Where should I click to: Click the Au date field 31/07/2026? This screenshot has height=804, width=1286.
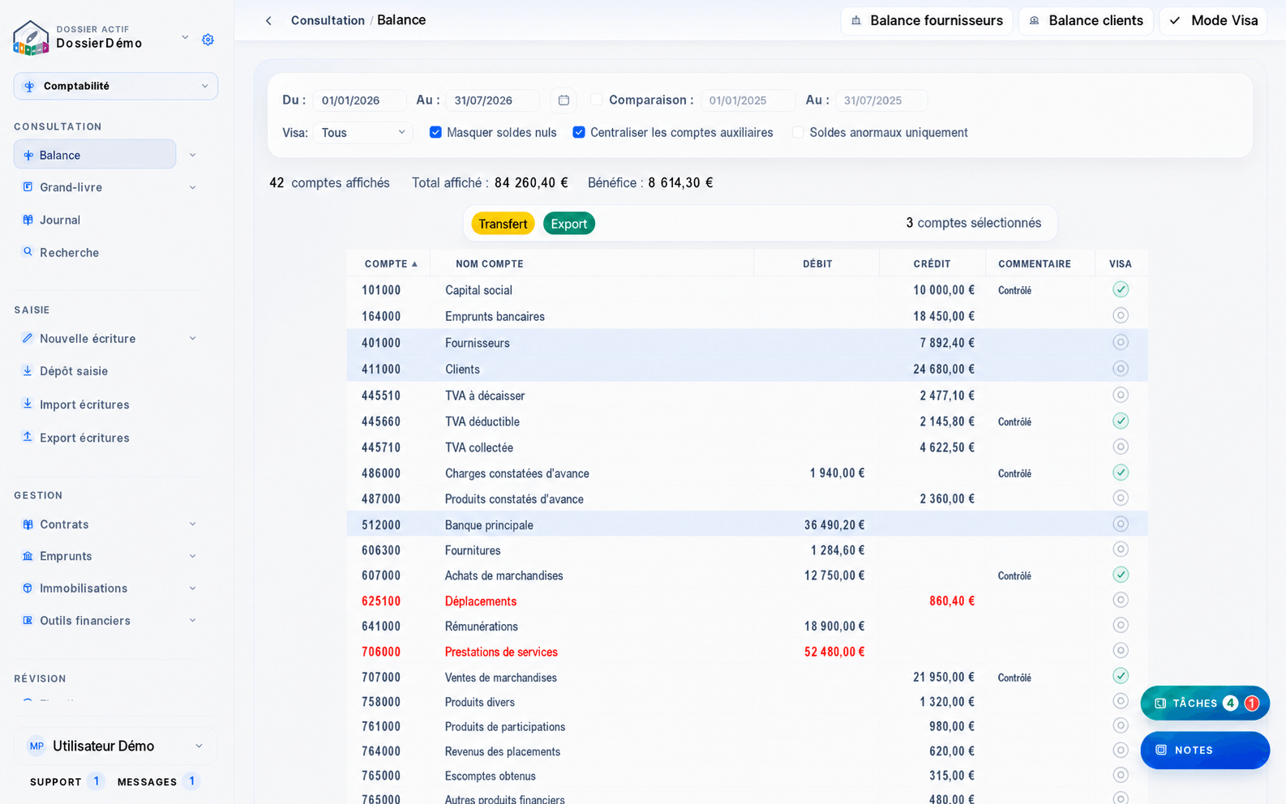click(x=492, y=100)
